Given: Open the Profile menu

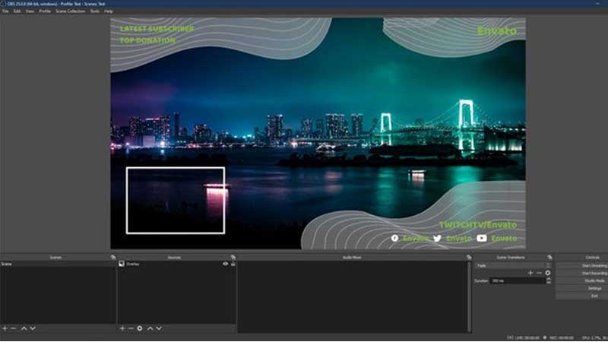Looking at the screenshot, I should click(x=45, y=11).
